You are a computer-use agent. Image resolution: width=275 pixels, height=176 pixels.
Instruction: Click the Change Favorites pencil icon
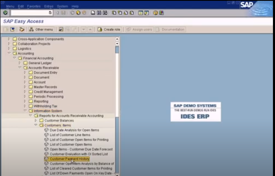pyautogui.click(x=74, y=29)
